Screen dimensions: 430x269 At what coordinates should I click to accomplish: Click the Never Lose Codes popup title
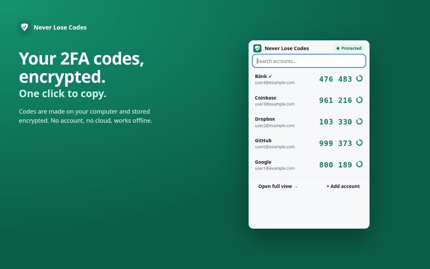pyautogui.click(x=287, y=48)
